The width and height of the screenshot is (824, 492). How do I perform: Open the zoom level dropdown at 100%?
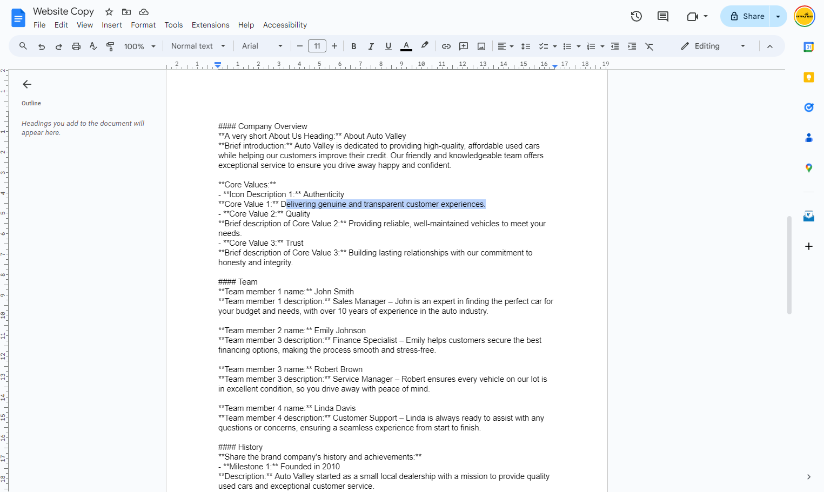[x=140, y=46]
